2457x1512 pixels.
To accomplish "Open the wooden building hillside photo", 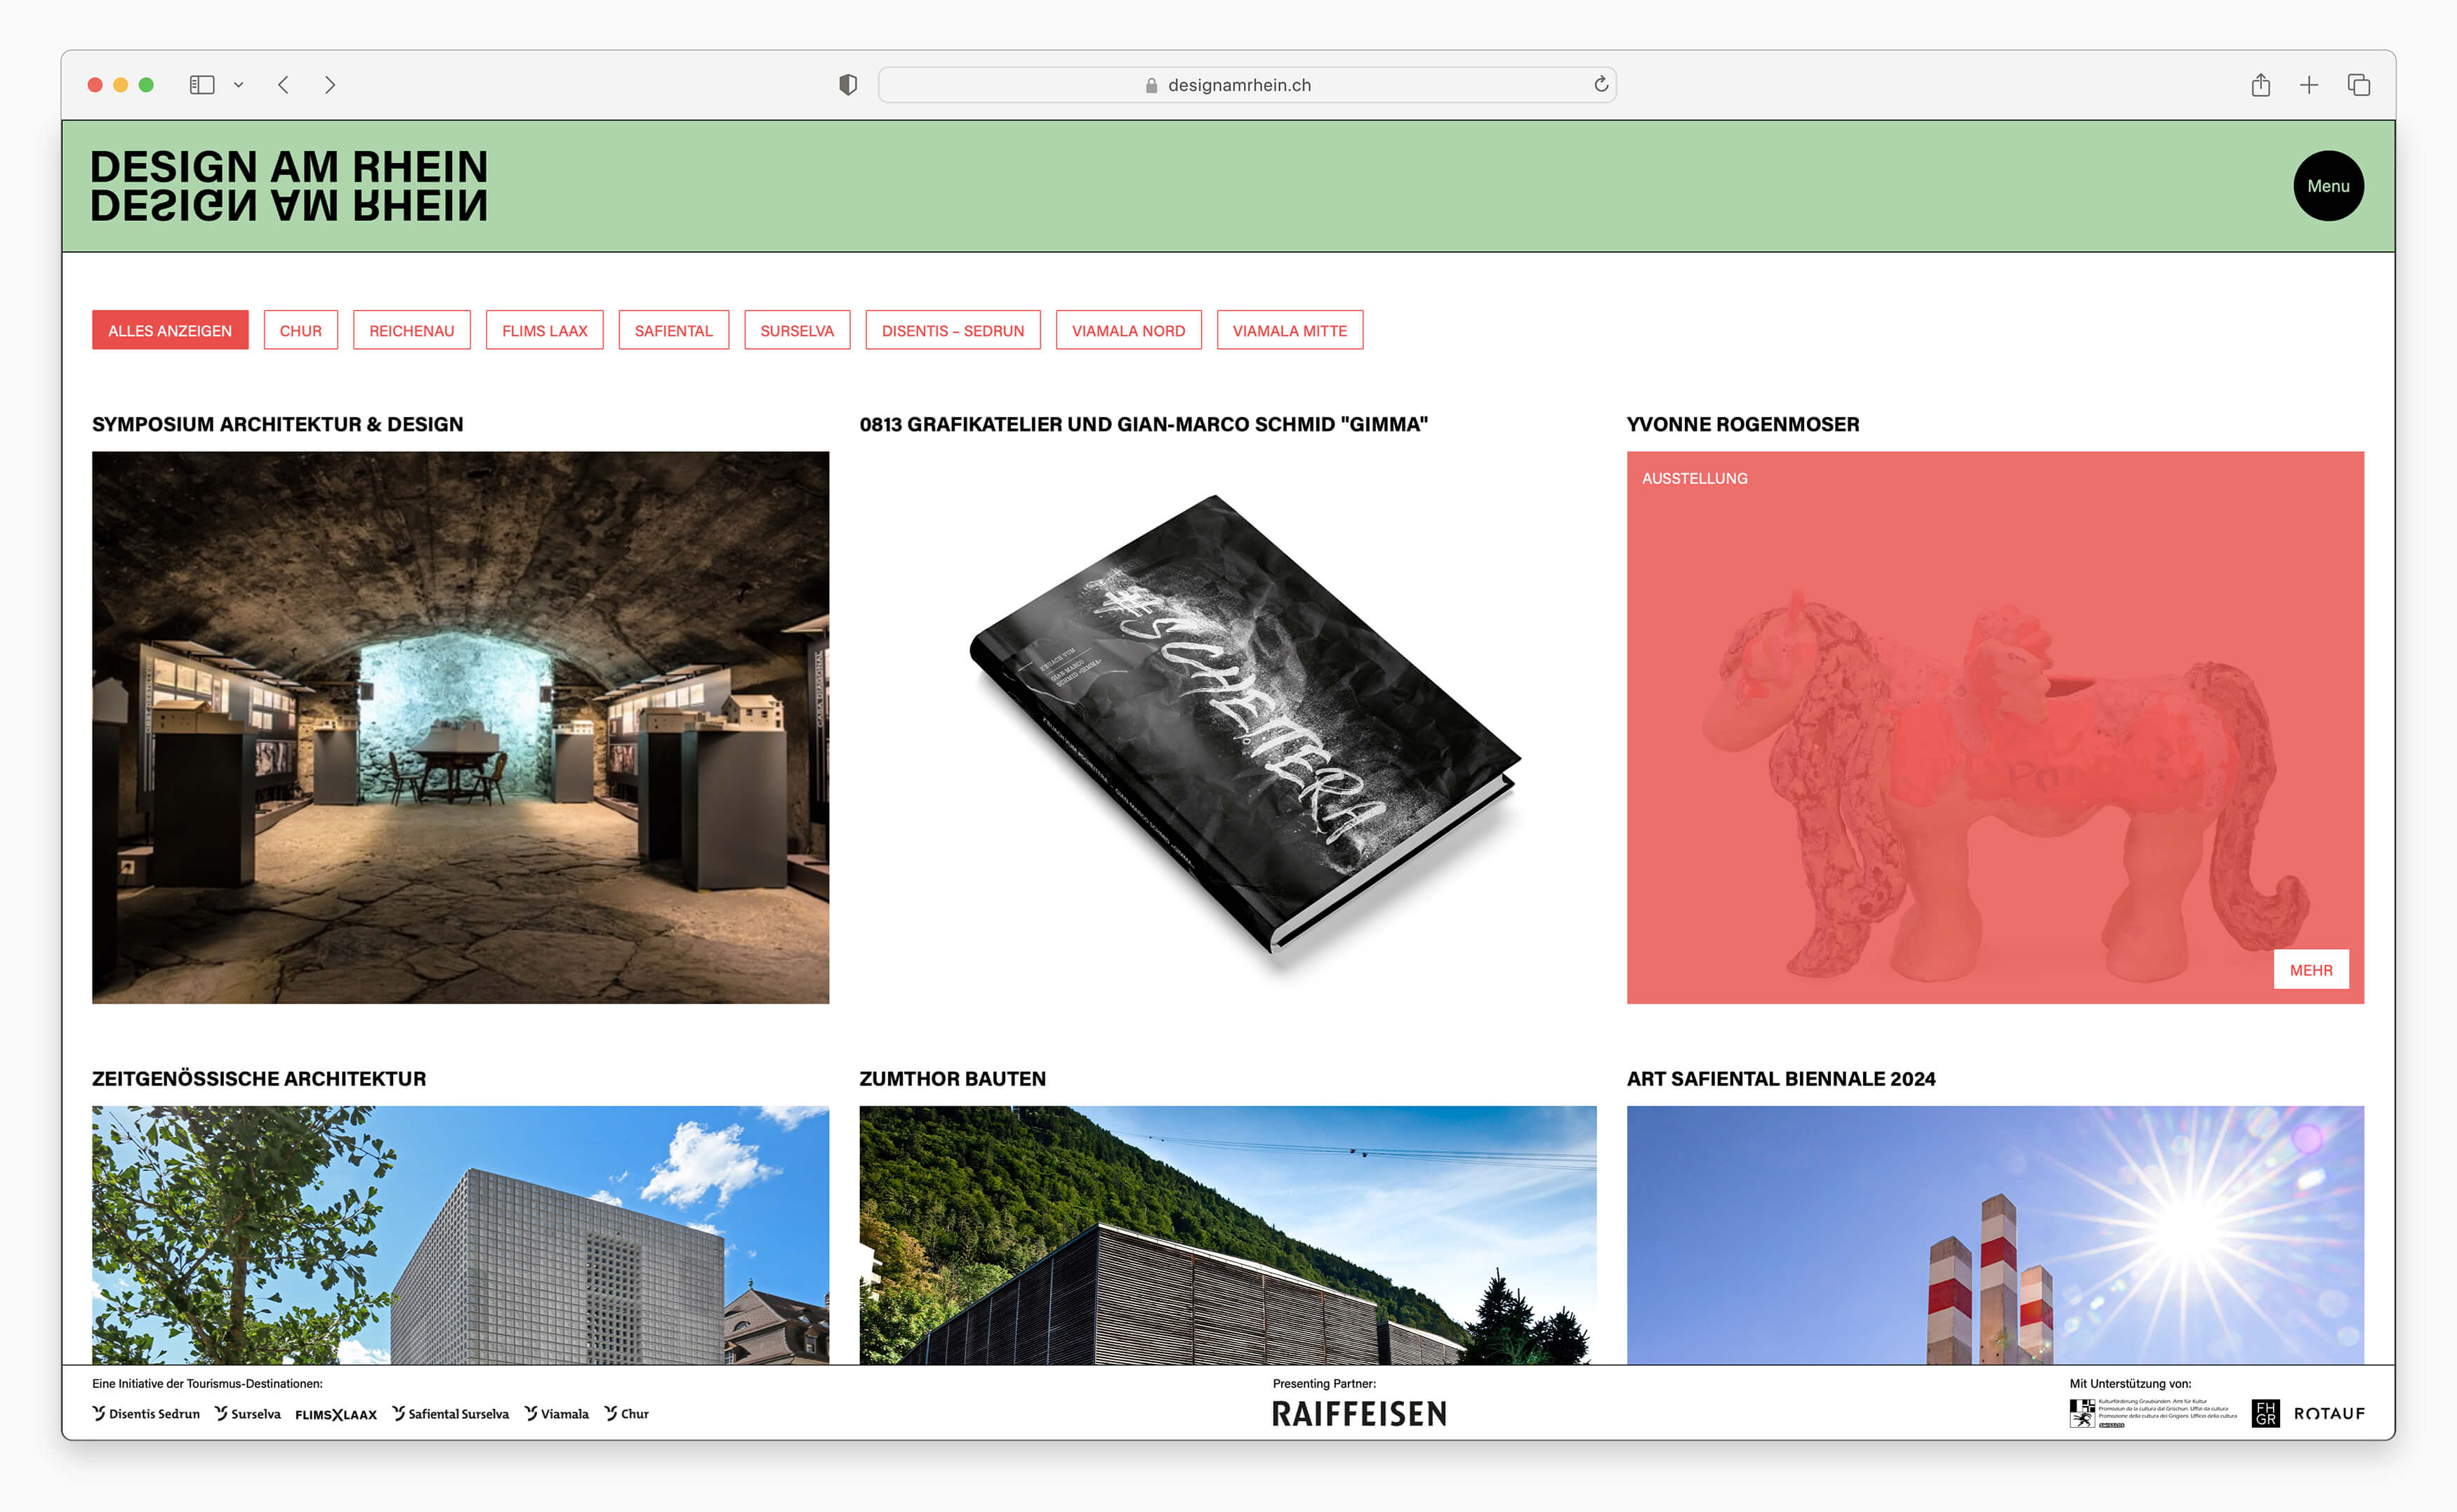I will (1228, 1235).
